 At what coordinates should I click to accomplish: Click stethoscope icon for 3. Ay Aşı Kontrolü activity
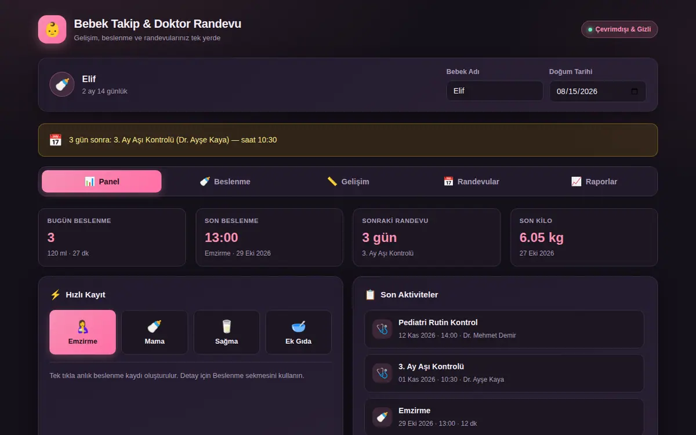click(x=382, y=373)
